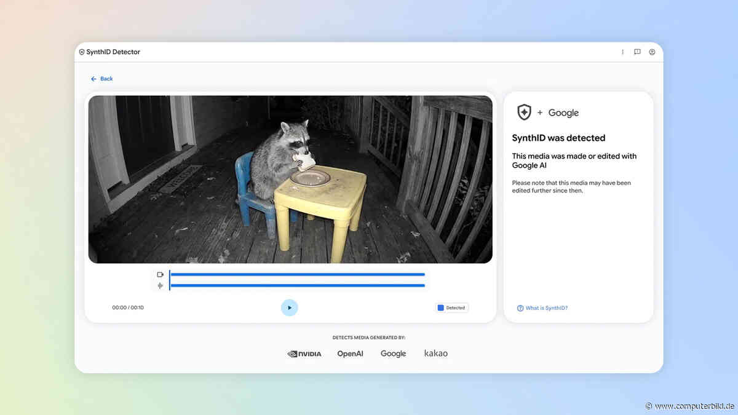The image size is (738, 415).
Task: Go back using the Back arrow link
Action: [102, 79]
